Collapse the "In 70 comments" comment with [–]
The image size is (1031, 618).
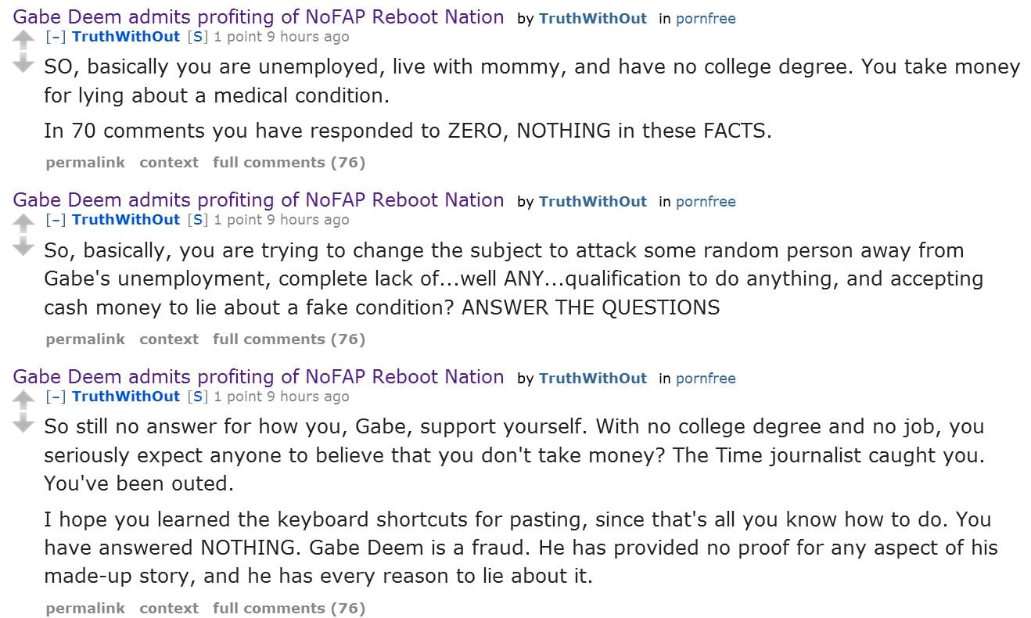pos(56,37)
